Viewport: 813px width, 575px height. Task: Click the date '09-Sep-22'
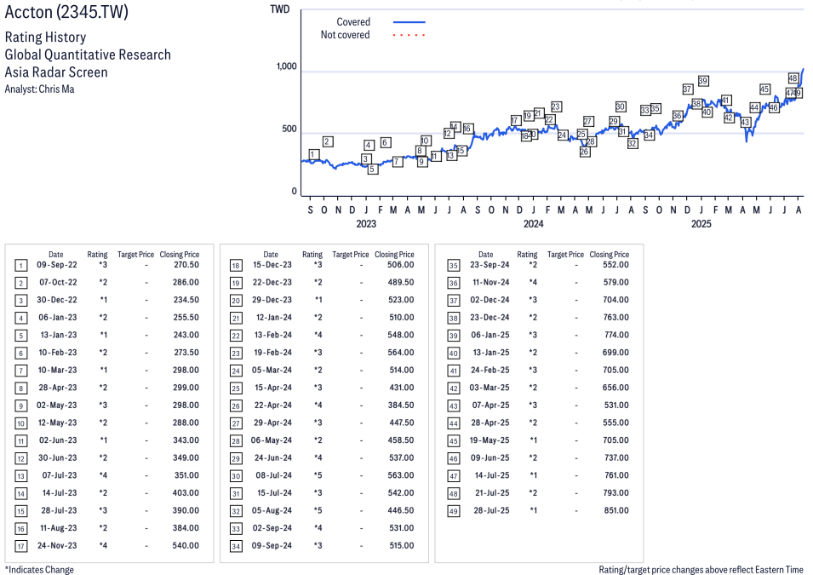[x=56, y=265]
